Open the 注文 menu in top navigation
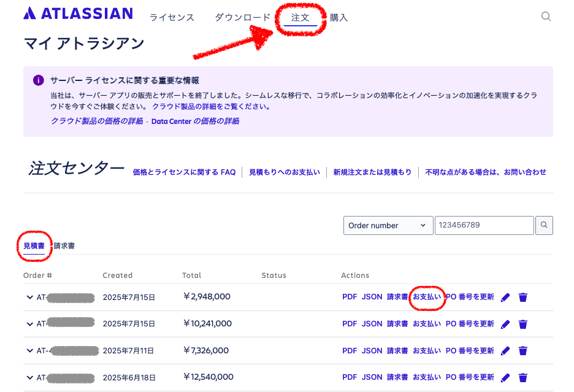 (x=300, y=18)
